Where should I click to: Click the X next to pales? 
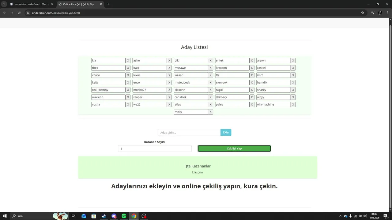(252, 105)
